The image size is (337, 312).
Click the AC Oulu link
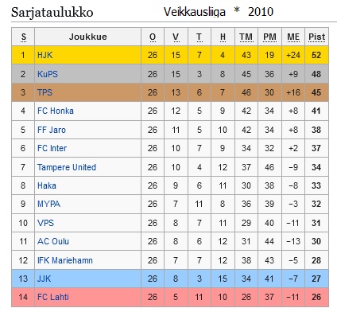[x=53, y=241]
